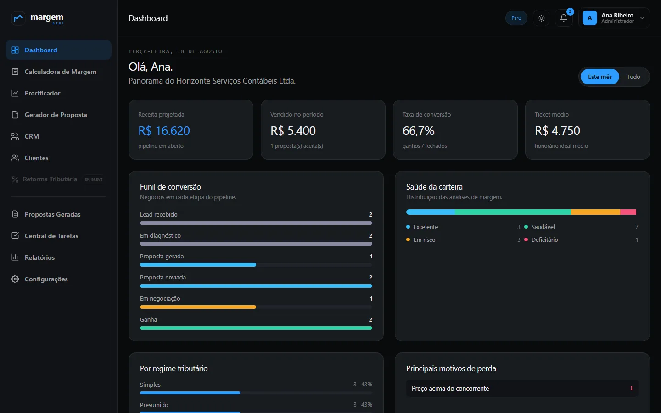Viewport: 661px width, 413px height.
Task: Click the Relatórios bar chart icon
Action: 15,257
